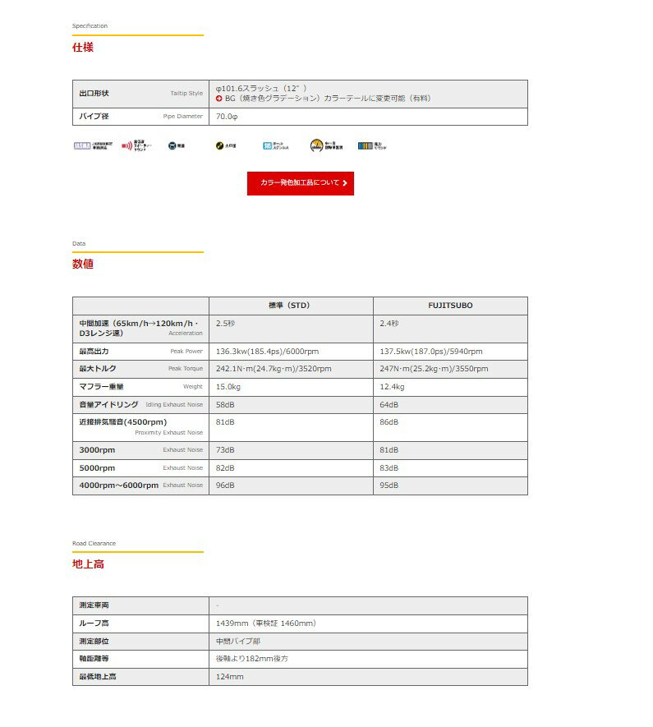The image size is (653, 727).
Task: Select the 標準（STD）column header
Action: coord(290,306)
